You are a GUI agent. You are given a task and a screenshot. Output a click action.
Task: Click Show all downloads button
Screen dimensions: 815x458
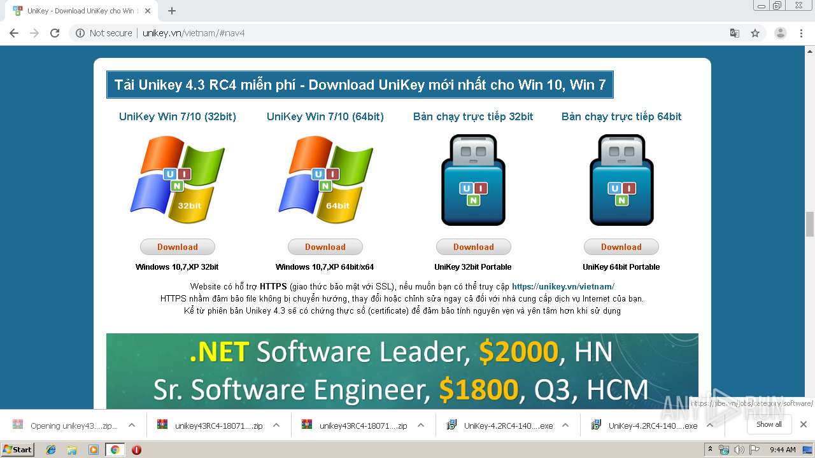point(769,424)
